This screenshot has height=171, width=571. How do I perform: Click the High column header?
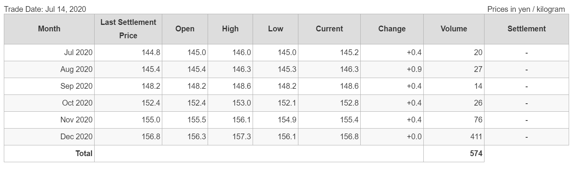pyautogui.click(x=230, y=29)
